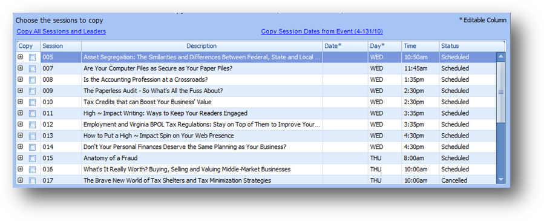Check the copy box for session 007
544x221 pixels.
(32, 68)
